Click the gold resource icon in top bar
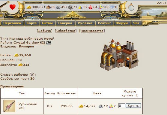 (x=29, y=7)
